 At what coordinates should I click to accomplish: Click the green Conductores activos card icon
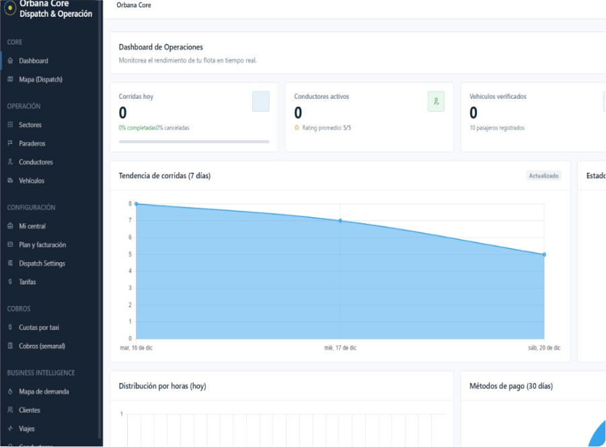coord(436,101)
